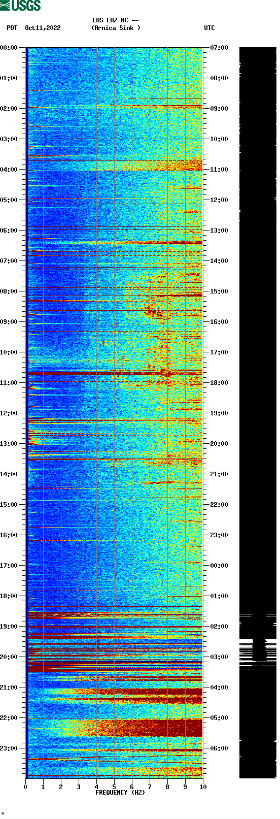Image resolution: width=280 pixels, height=819 pixels.
Task: Click the 18:00 UTC time tick label
Action: pyautogui.click(x=219, y=383)
